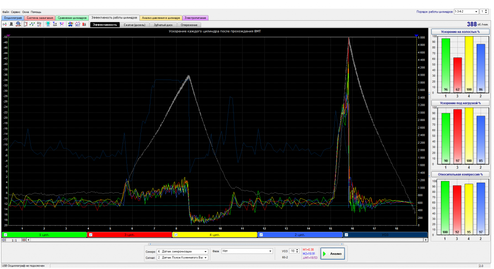
Task: Open the Сигнал sensor dropdown
Action: (182, 257)
